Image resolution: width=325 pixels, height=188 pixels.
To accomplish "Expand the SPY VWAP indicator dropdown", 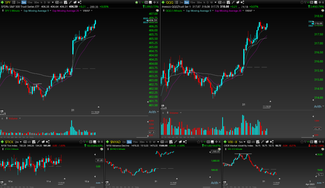I will 91,10.
